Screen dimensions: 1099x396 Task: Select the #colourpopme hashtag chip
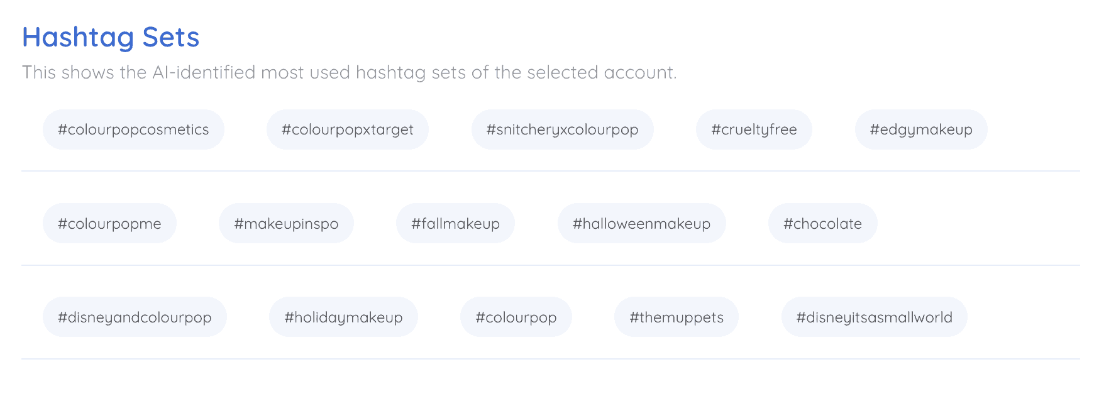(109, 223)
